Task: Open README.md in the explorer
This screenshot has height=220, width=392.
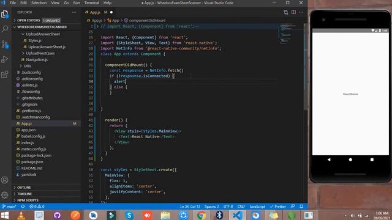Action: click(32, 168)
